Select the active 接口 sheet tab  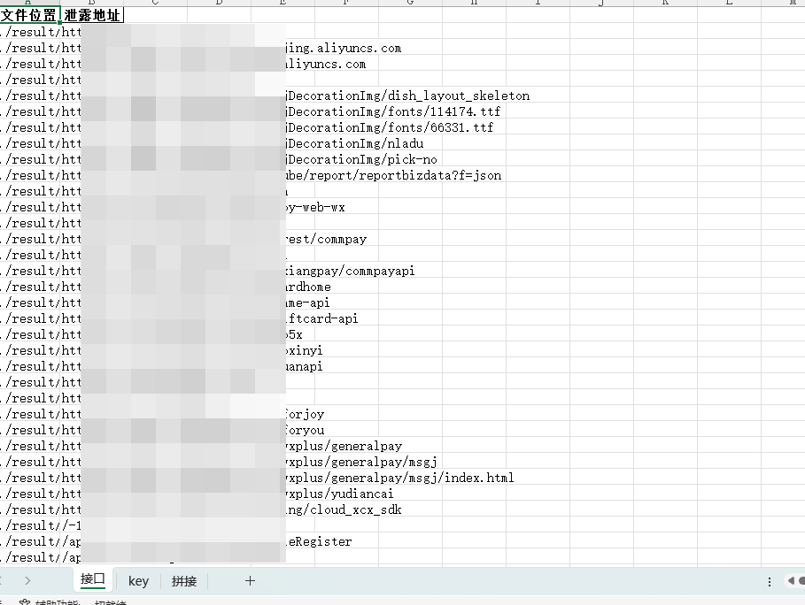point(92,581)
